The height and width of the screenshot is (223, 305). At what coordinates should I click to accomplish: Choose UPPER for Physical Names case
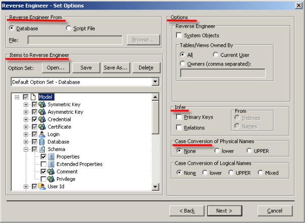pos(249,151)
